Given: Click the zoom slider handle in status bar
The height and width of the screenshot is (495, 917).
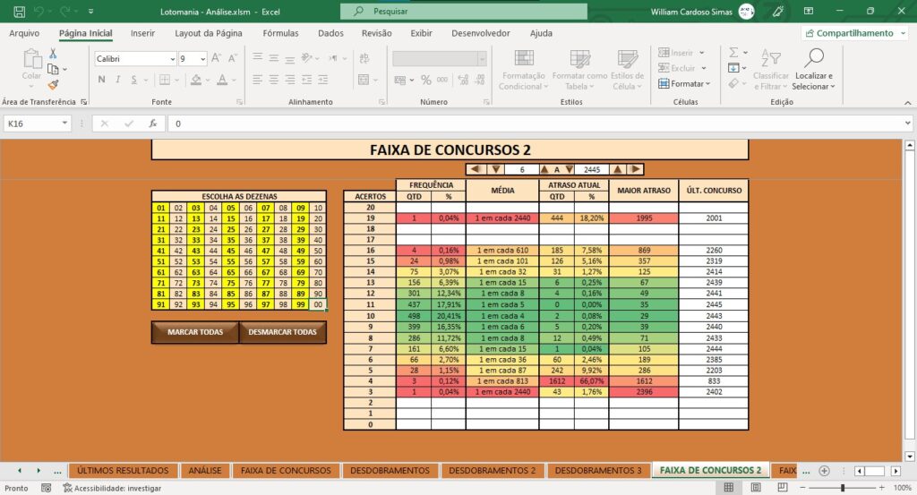Looking at the screenshot, I should click(x=843, y=488).
